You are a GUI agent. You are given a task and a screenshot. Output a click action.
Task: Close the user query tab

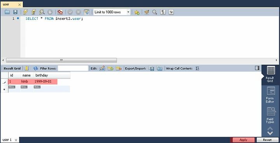pyautogui.click(x=19, y=4)
